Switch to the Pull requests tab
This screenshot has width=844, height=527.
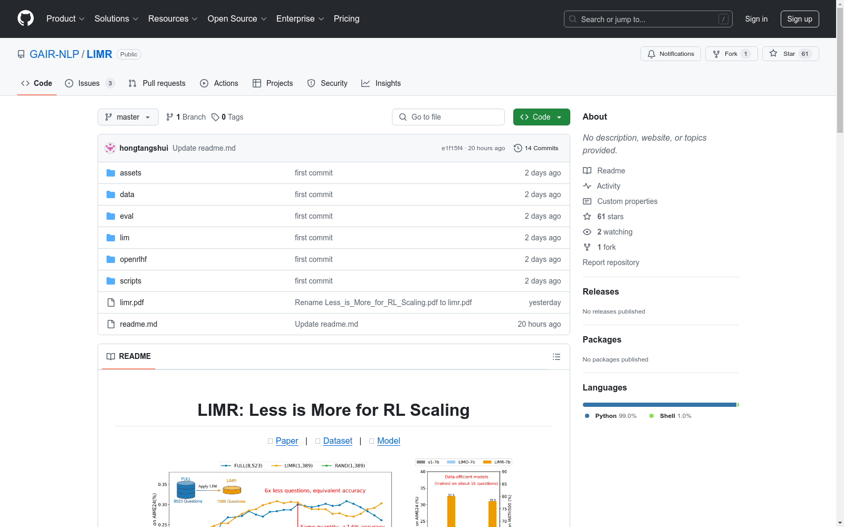157,83
